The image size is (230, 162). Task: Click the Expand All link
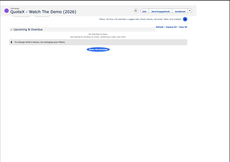[171, 27]
